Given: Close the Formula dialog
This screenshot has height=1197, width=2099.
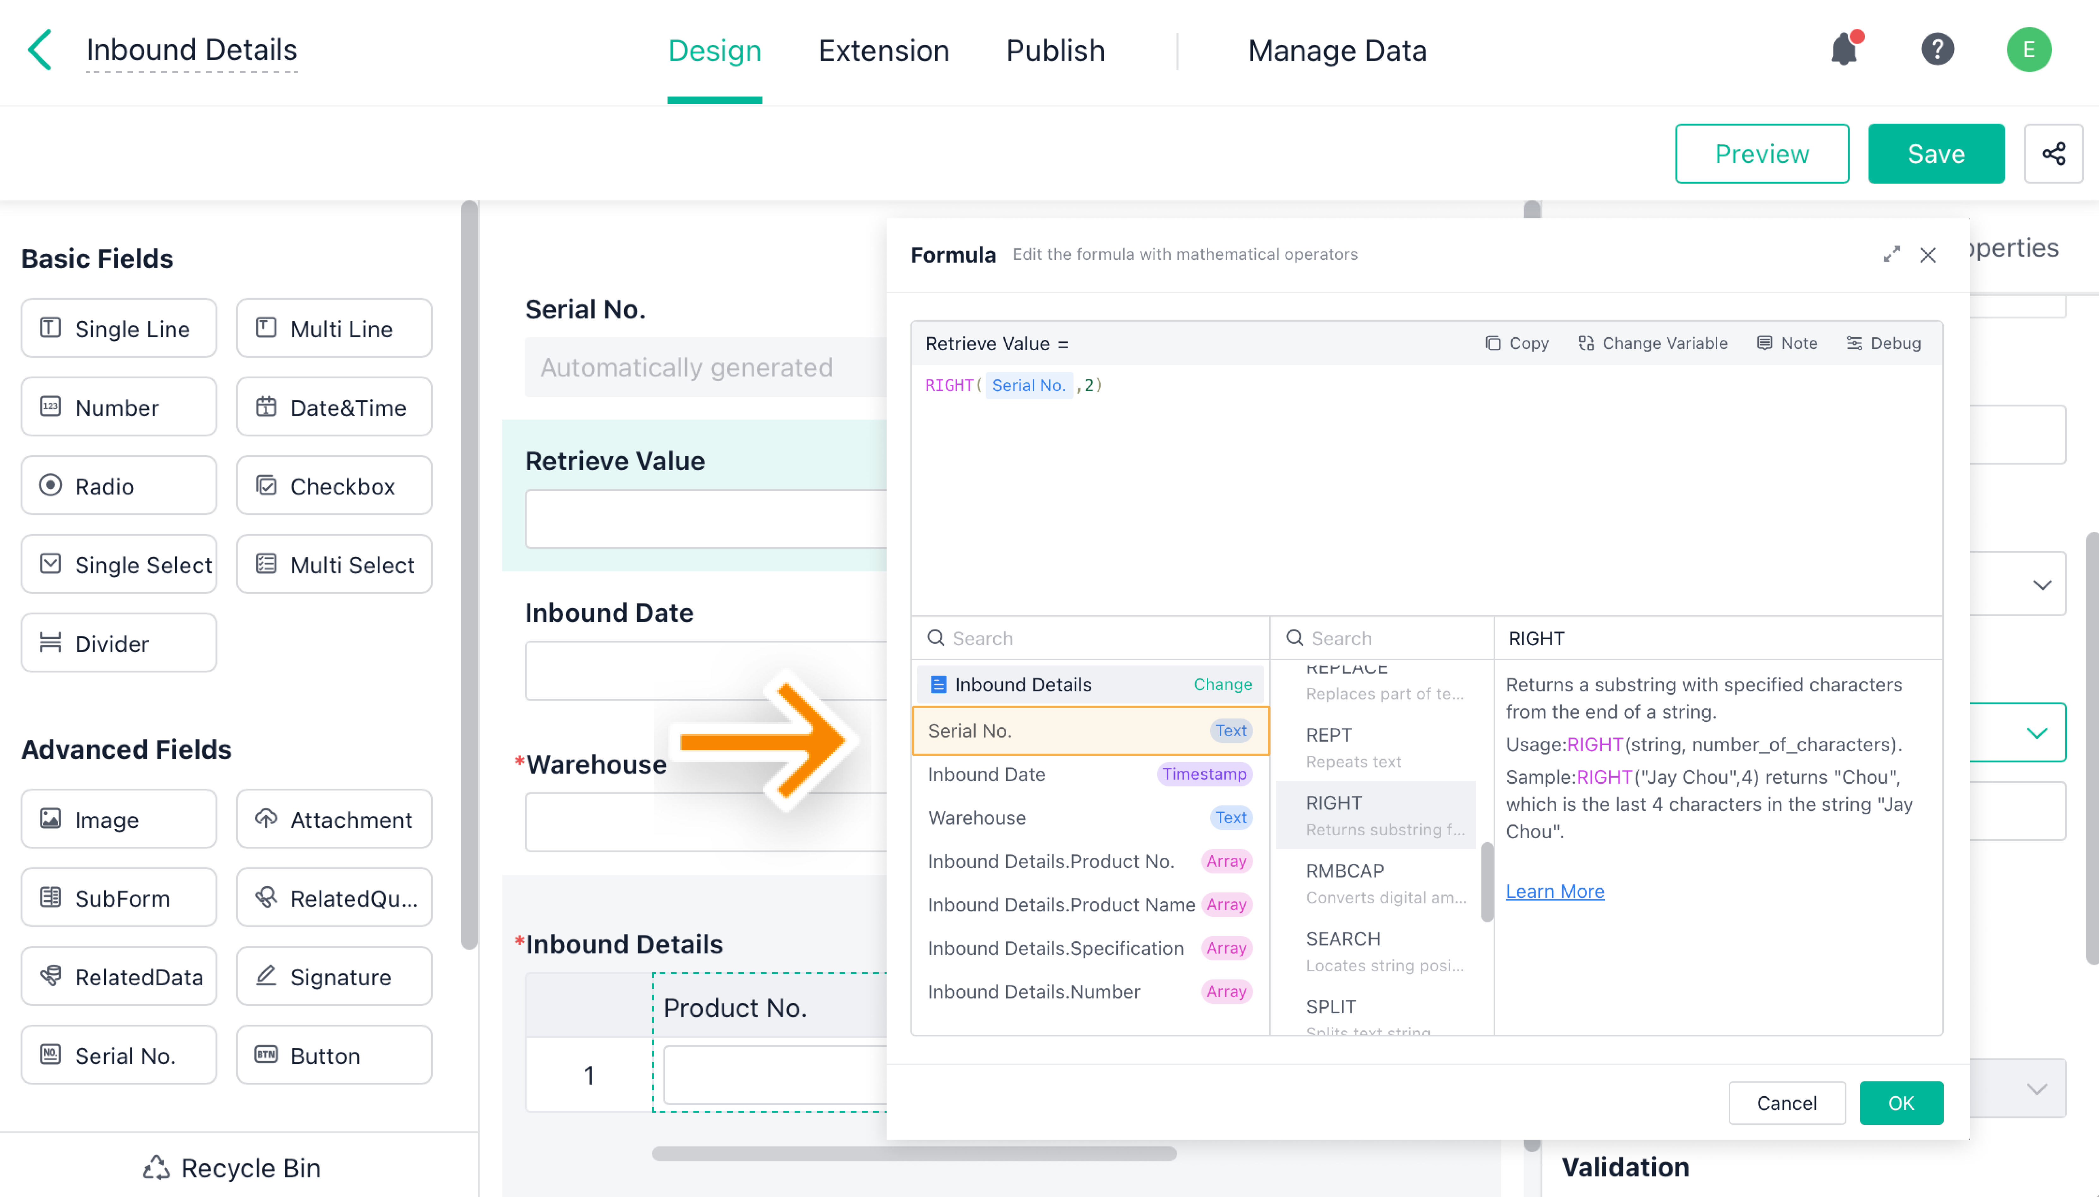Looking at the screenshot, I should click(x=1927, y=255).
